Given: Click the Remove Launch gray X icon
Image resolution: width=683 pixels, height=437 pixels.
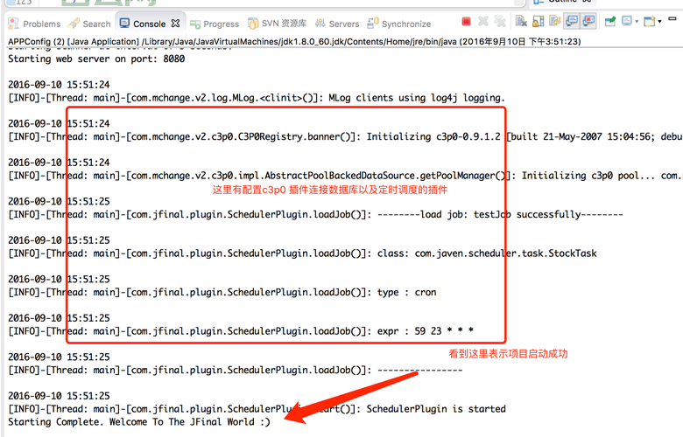Looking at the screenshot, I should 482,21.
